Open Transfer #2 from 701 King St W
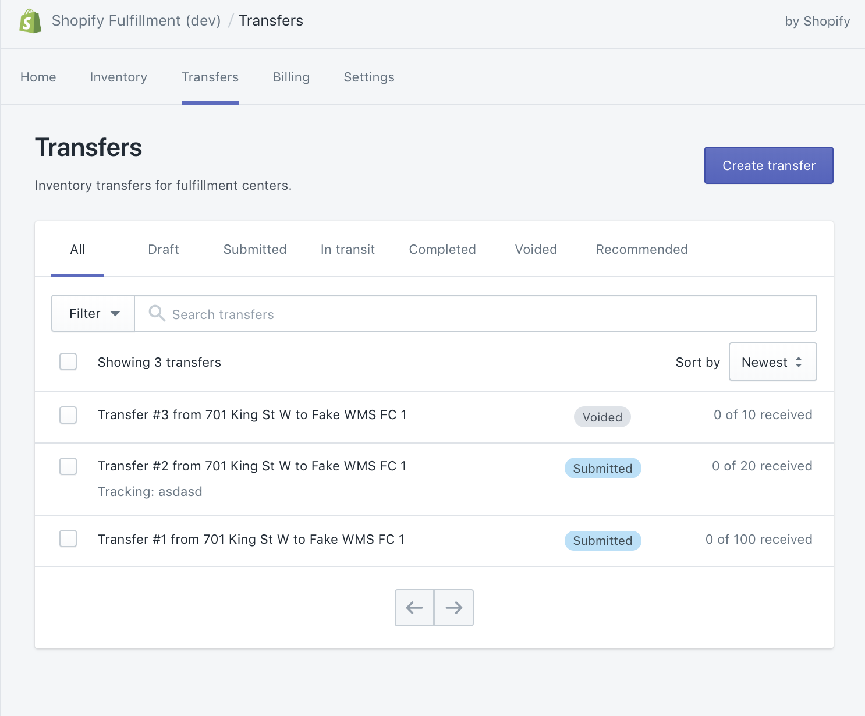865x716 pixels. coord(252,466)
